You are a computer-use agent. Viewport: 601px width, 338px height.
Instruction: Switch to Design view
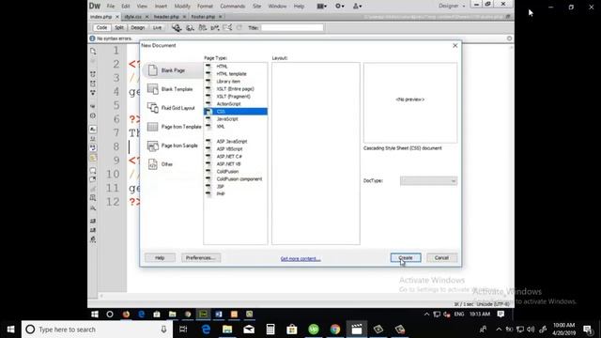click(138, 27)
